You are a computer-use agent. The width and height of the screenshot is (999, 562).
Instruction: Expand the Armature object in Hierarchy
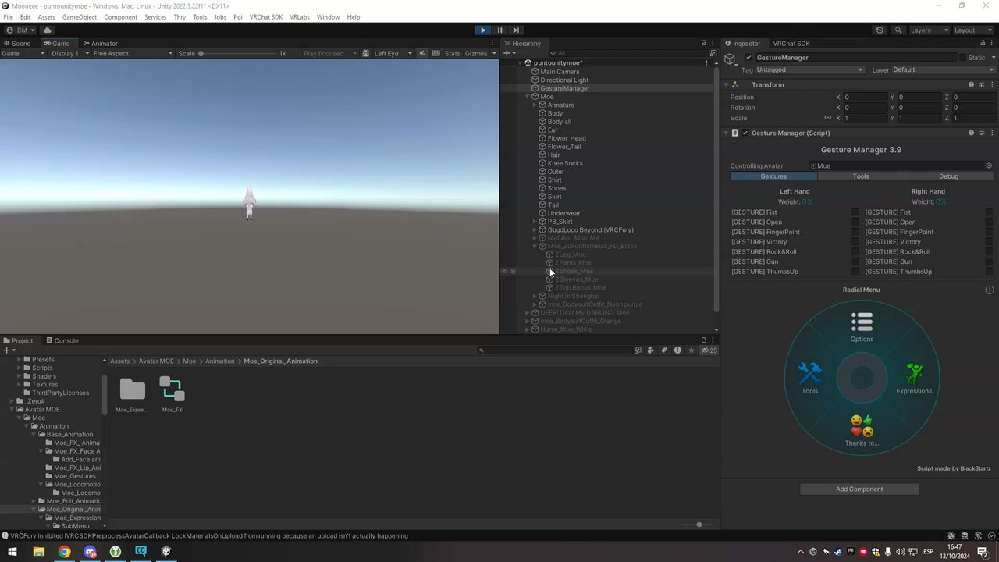pyautogui.click(x=535, y=105)
